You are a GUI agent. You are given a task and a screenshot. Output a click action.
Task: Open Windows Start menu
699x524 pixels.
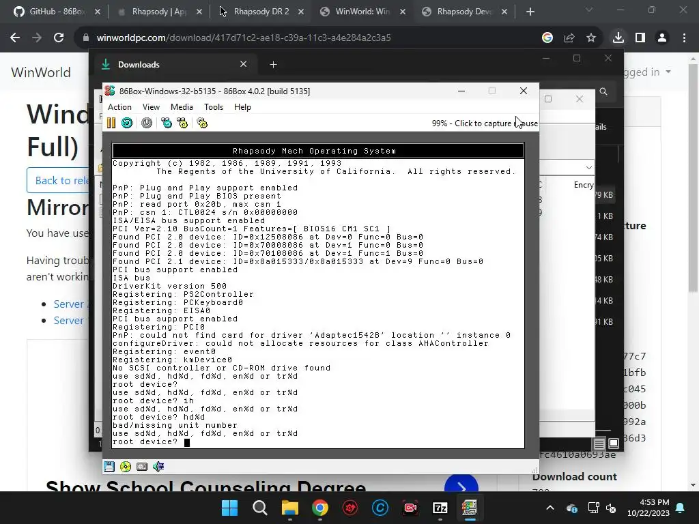click(x=229, y=508)
